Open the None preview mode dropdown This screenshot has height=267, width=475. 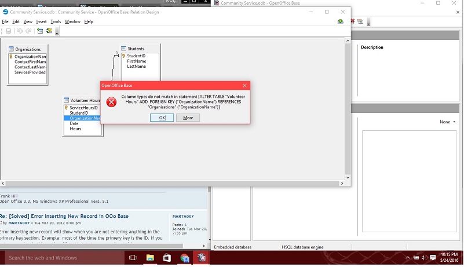click(448, 122)
